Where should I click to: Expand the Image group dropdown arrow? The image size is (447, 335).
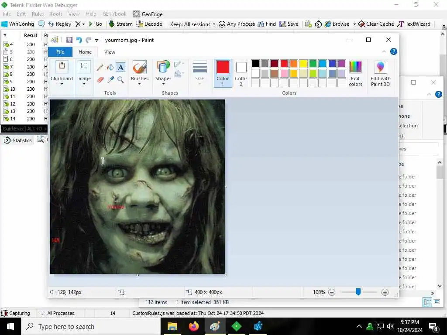click(84, 84)
